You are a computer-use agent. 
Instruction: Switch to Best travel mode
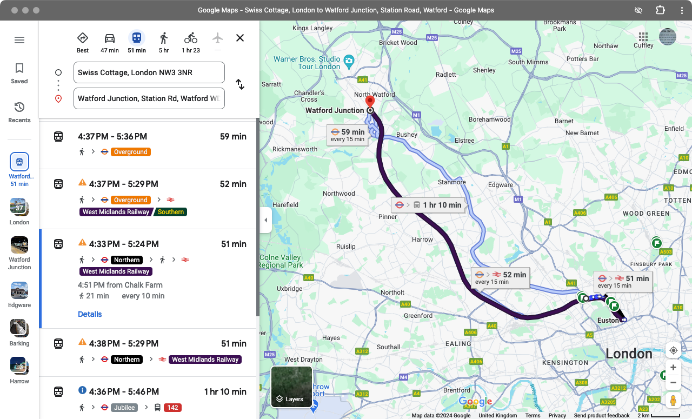[x=83, y=42]
